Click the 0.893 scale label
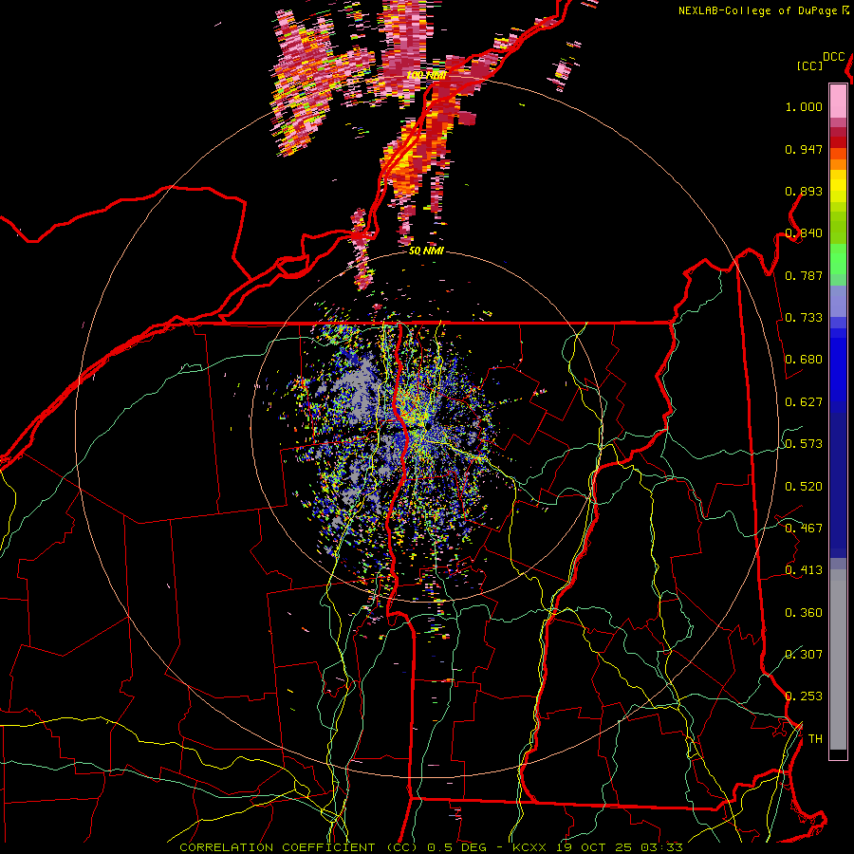The image size is (854, 854). tap(804, 191)
